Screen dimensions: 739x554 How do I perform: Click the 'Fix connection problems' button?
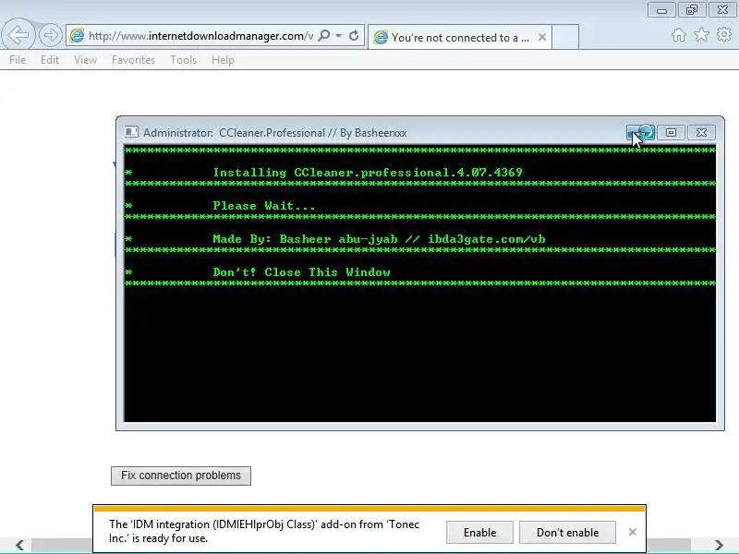coord(181,476)
